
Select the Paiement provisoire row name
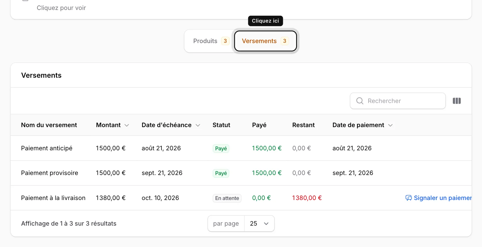(50, 173)
